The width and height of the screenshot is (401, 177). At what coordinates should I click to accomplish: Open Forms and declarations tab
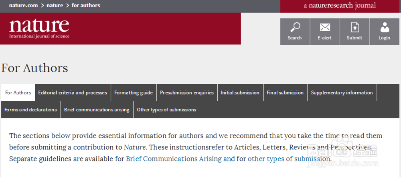(x=31, y=110)
